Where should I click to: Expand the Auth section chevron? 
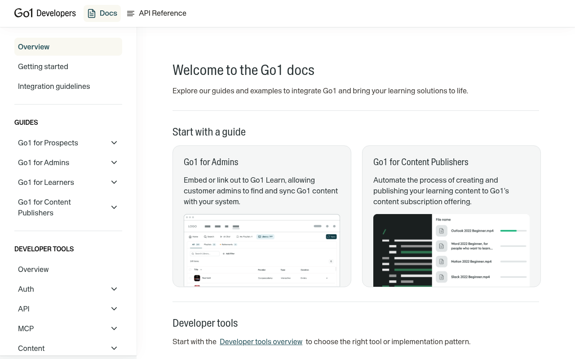[114, 289]
